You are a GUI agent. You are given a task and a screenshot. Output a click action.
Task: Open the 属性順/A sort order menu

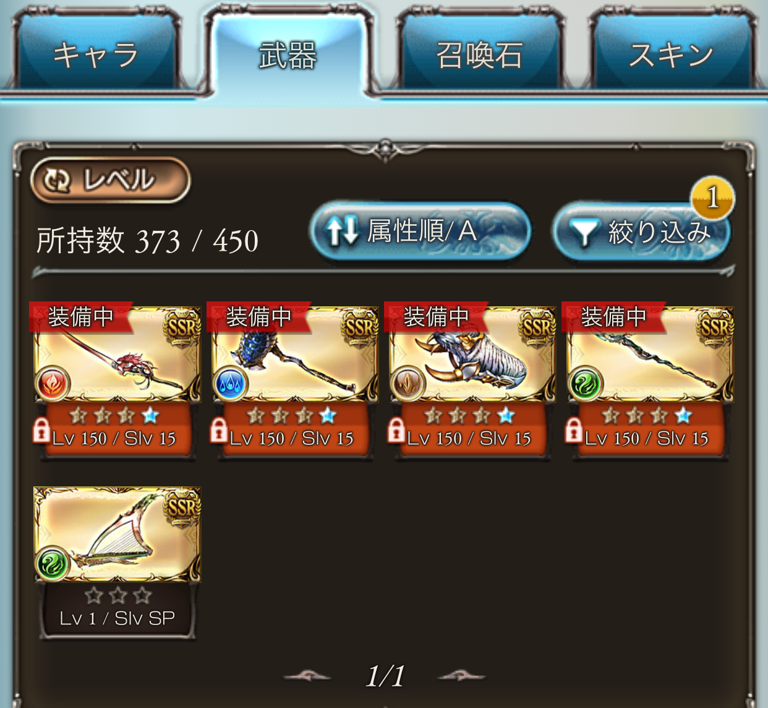point(420,231)
